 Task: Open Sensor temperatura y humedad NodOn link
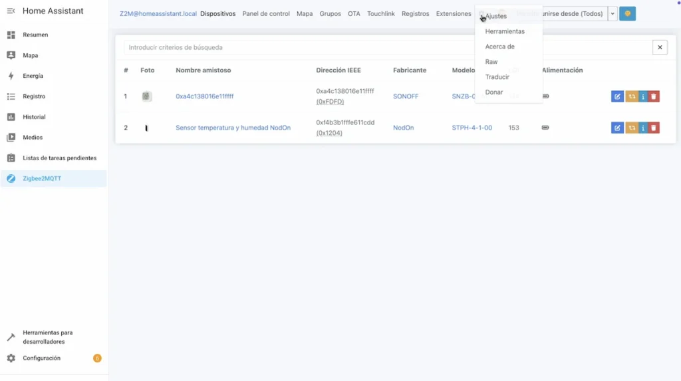[x=233, y=128]
